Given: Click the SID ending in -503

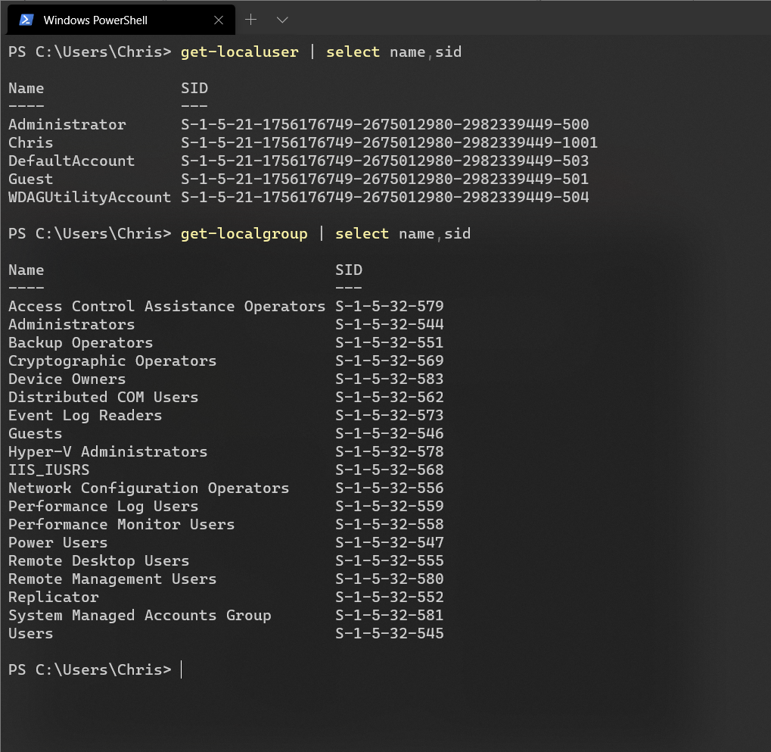Looking at the screenshot, I should coord(385,161).
